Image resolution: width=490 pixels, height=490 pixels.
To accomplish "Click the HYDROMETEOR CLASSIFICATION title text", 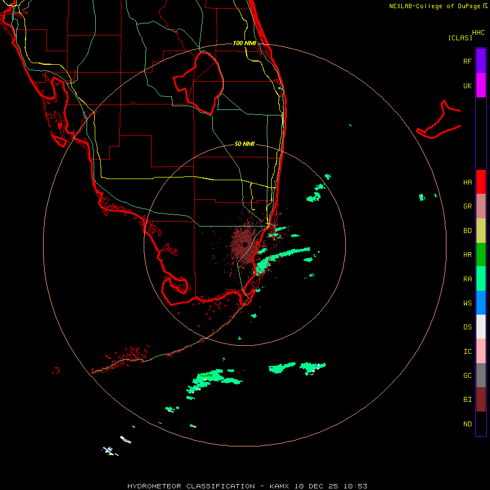I will pos(191,486).
